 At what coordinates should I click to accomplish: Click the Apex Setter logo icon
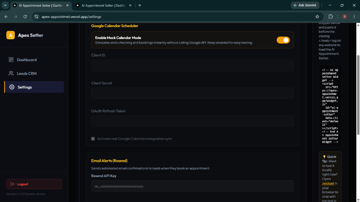[11, 35]
